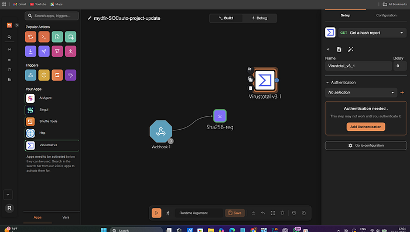Viewport: 410px width, 232px height.
Task: Save the workflow
Action: coord(235,213)
